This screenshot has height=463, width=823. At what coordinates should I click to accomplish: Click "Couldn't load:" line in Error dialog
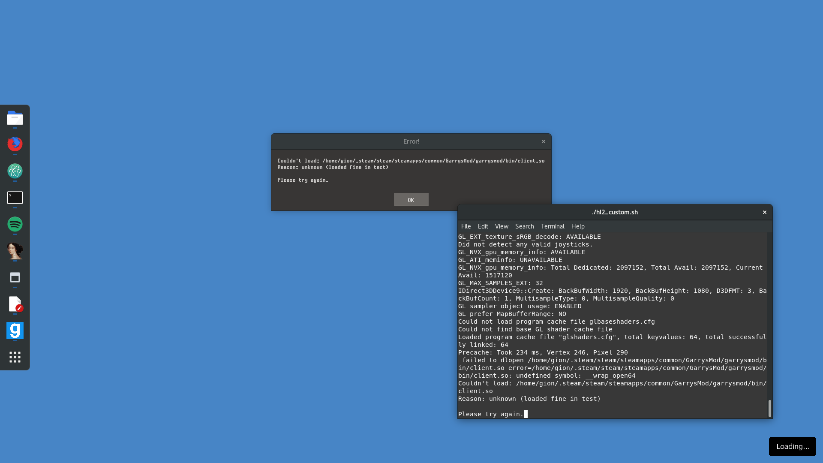coord(411,161)
